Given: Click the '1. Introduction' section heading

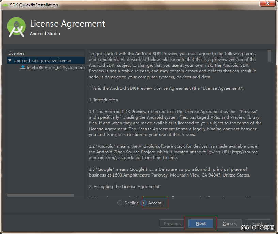Looking at the screenshot, I should [x=103, y=100].
